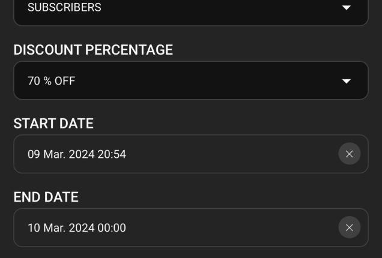Click the End Date heading label

[x=46, y=197]
